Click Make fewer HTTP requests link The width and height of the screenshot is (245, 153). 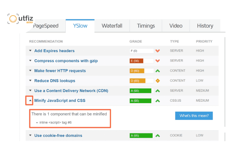pyautogui.click(x=60, y=71)
